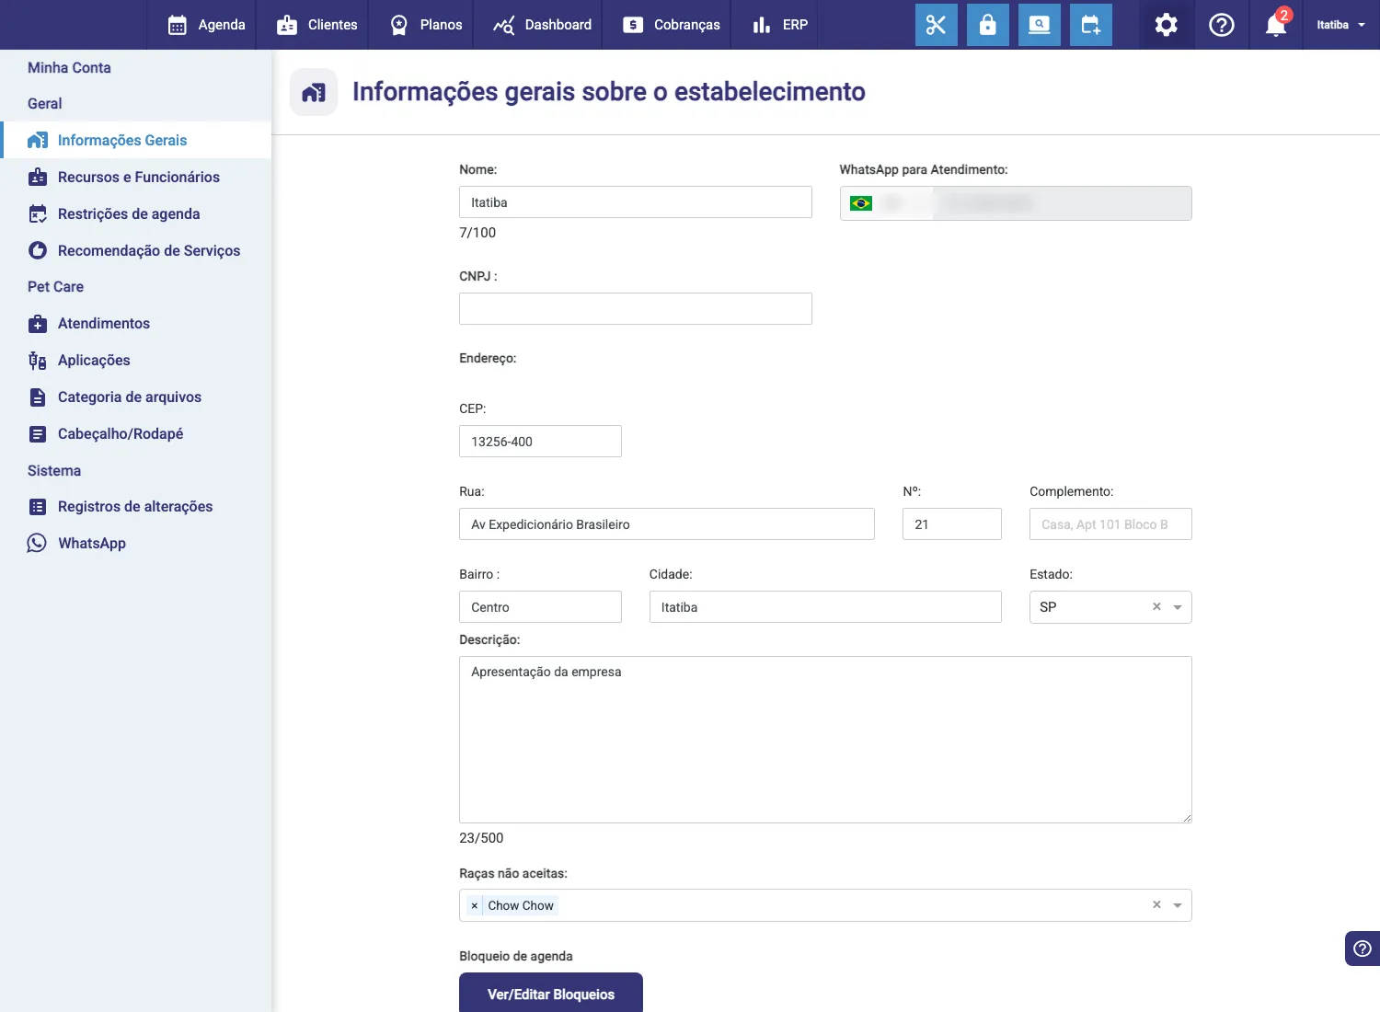Click the Recomendação de Serviços thumbs-up icon

coord(38,250)
